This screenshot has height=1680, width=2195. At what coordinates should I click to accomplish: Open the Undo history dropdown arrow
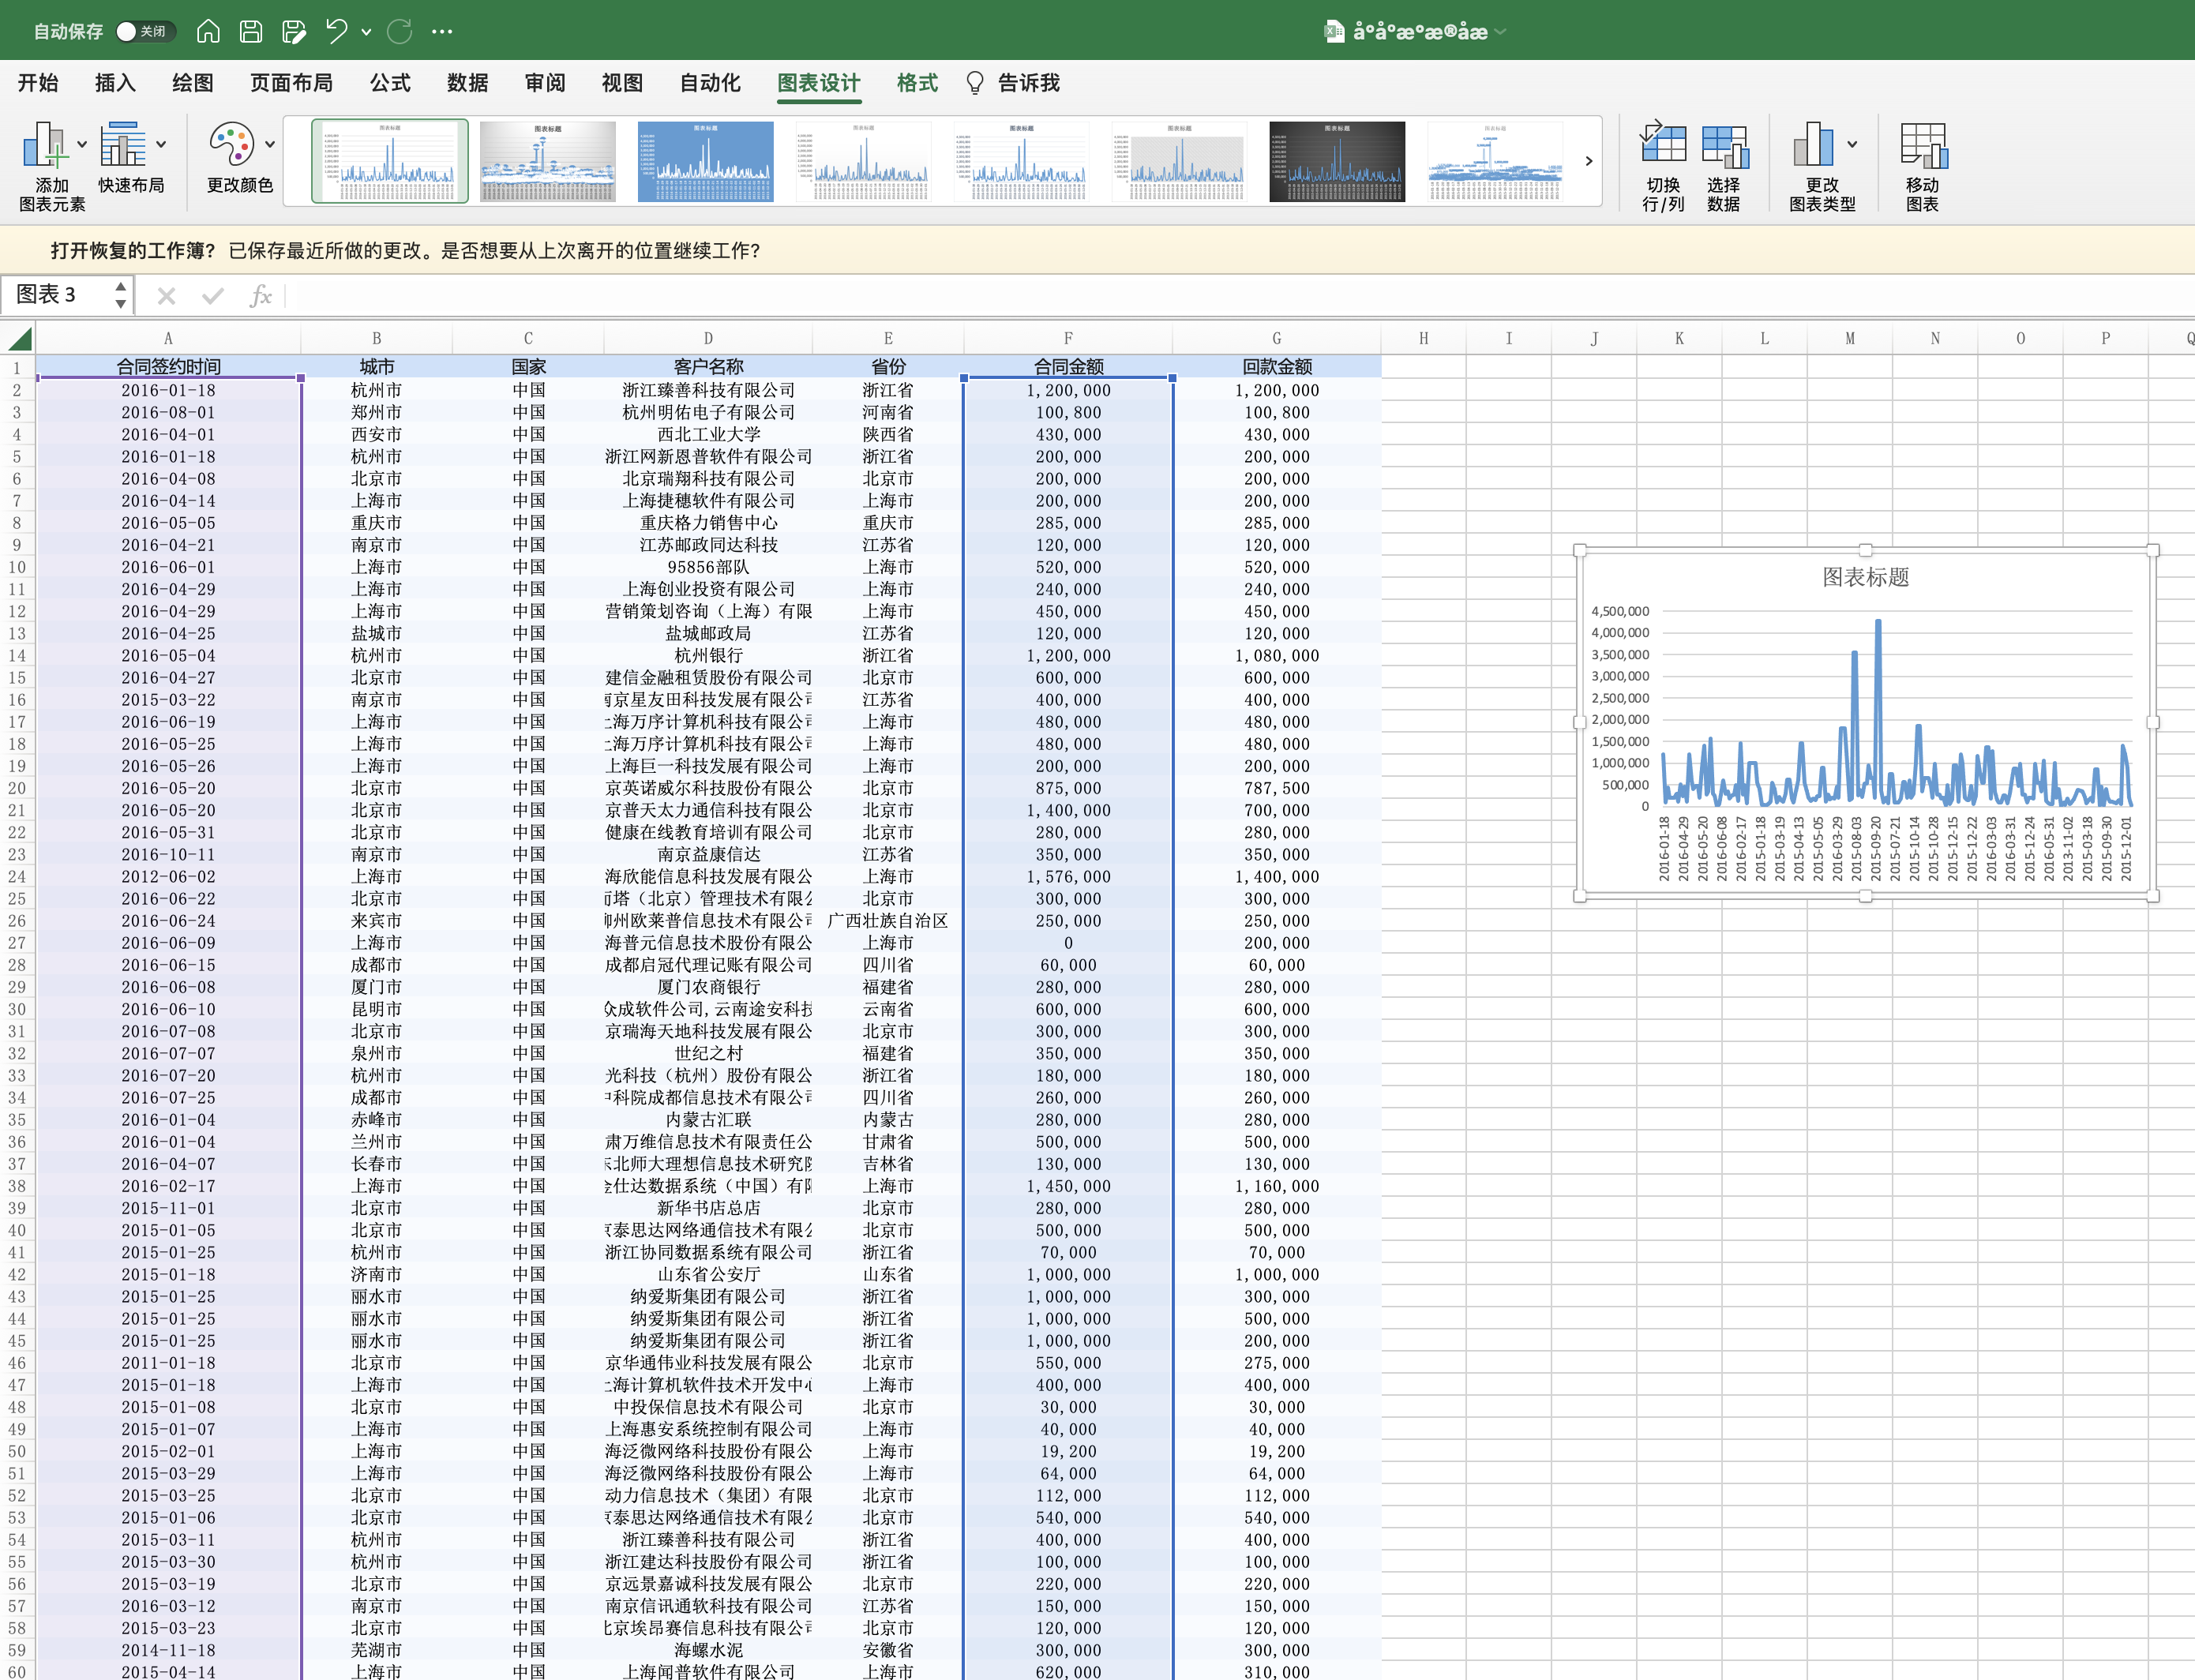click(367, 32)
